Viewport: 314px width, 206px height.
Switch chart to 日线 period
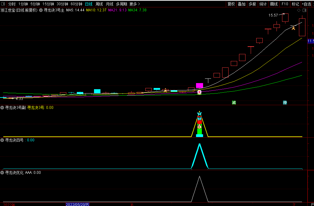[88, 4]
